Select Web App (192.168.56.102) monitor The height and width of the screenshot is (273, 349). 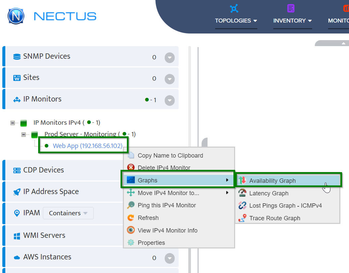point(87,146)
